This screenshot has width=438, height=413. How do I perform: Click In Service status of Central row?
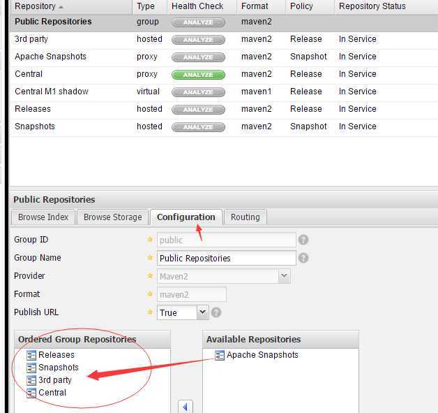[x=358, y=74]
